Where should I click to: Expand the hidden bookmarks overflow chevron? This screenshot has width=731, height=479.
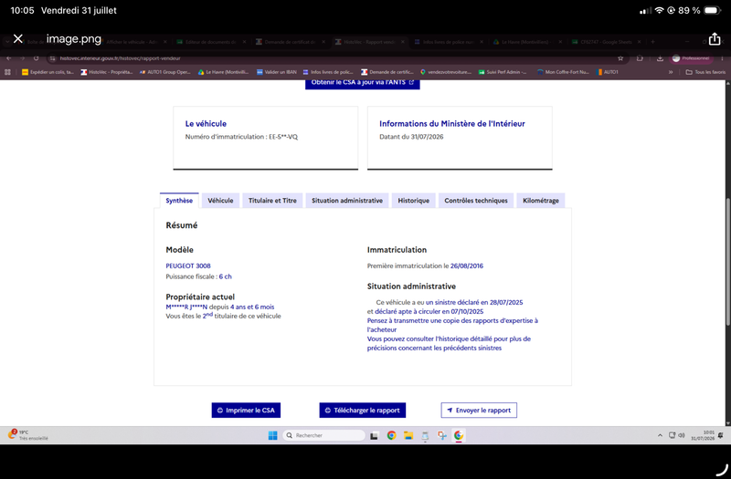tap(671, 72)
